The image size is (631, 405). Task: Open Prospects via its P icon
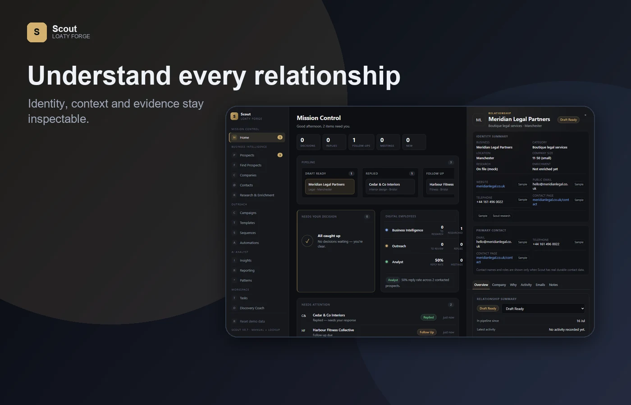tap(234, 155)
